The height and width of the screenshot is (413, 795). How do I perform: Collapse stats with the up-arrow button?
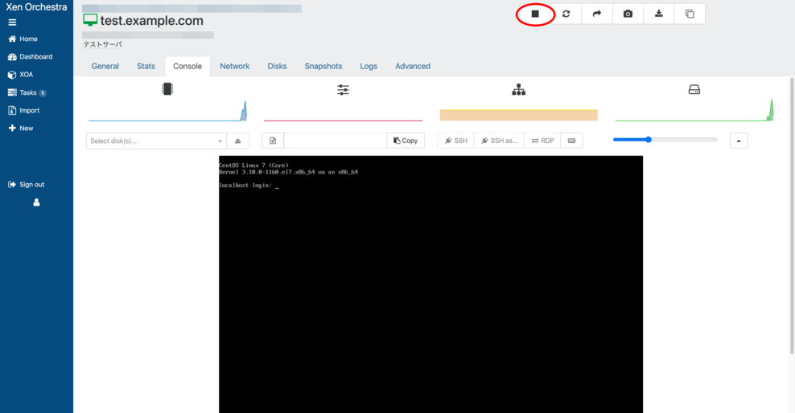click(x=739, y=141)
